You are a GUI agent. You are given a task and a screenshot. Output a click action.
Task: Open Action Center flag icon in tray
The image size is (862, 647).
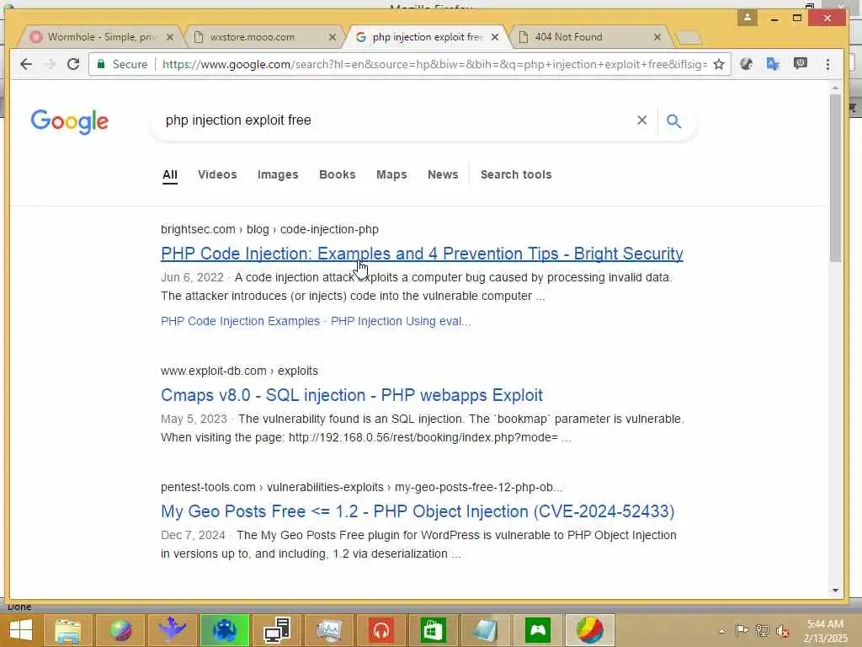coord(742,631)
